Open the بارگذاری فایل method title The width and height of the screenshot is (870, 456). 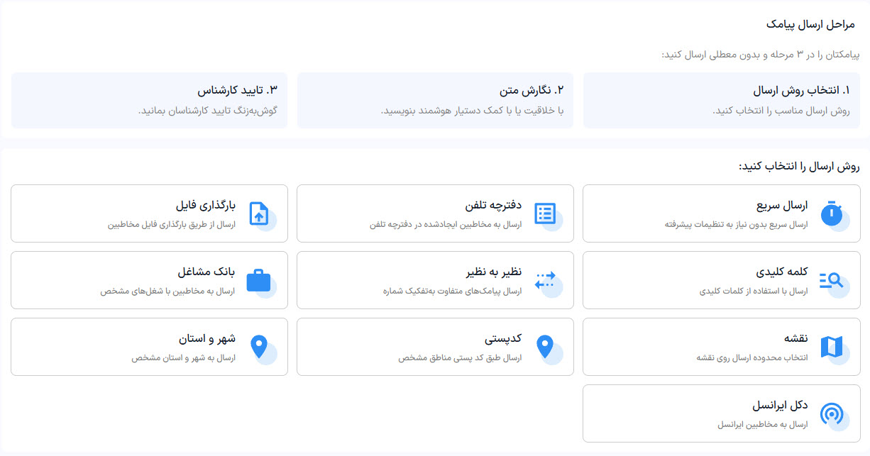[x=206, y=206]
